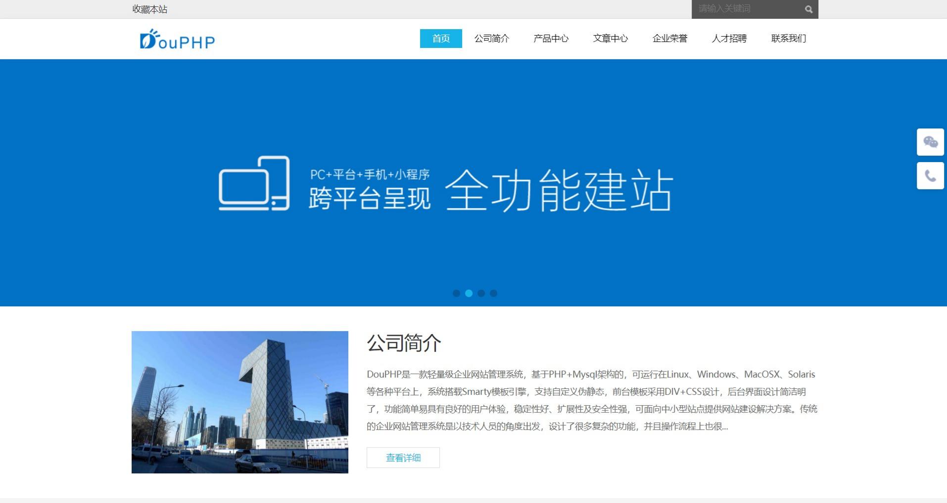Open the 企业荣誉 navigation menu

coord(670,38)
